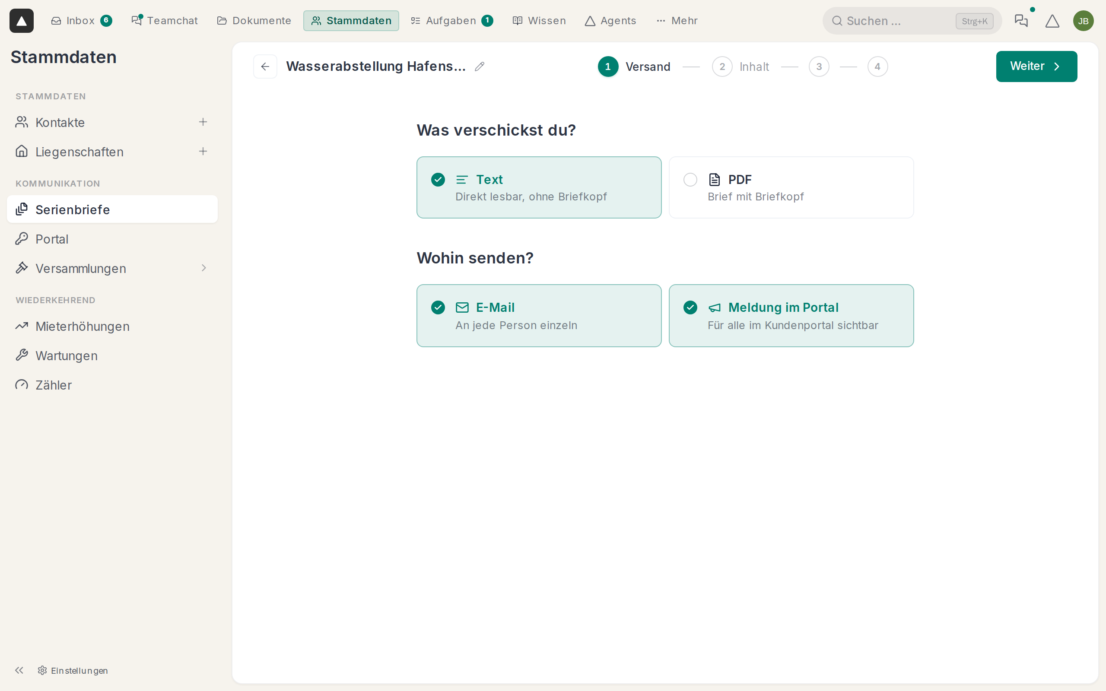1106x691 pixels.
Task: Toggle the E-Mail delivery option
Action: (539, 315)
